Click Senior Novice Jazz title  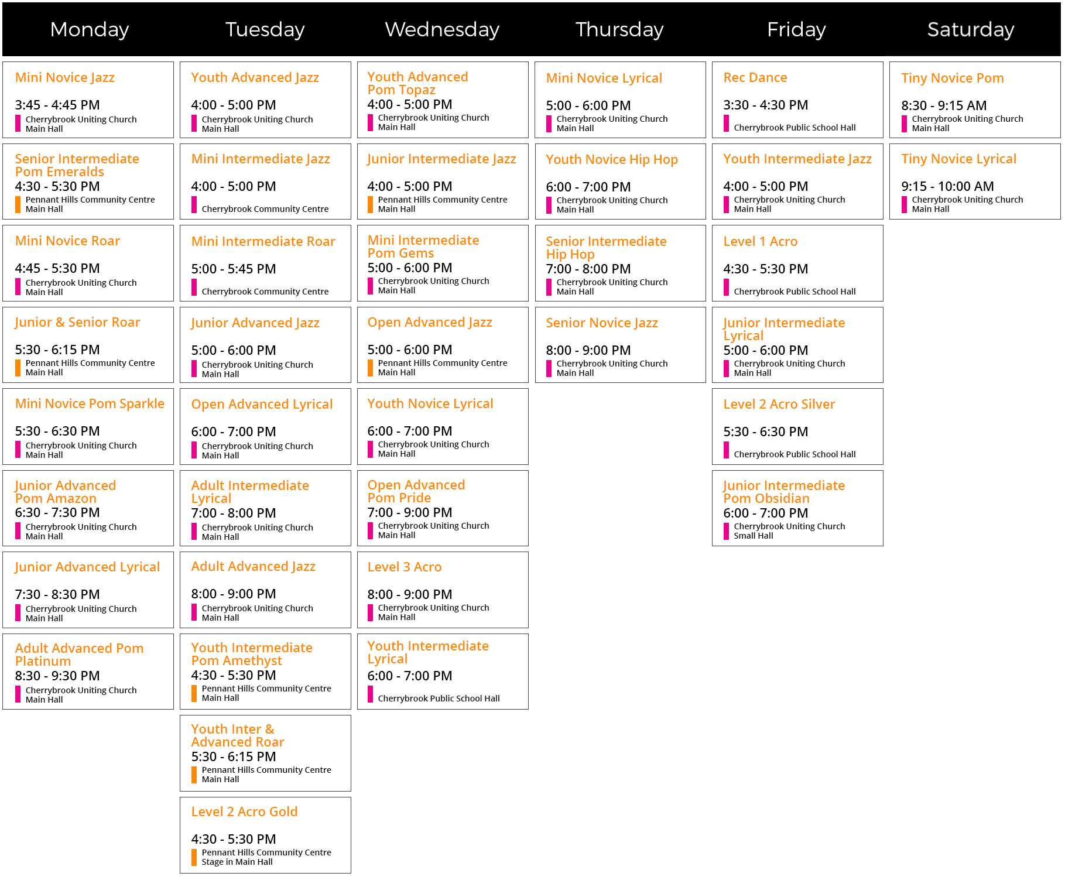(601, 323)
